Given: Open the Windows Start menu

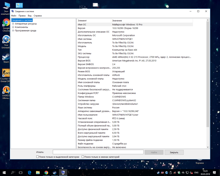Looking at the screenshot, I should [4, 172].
